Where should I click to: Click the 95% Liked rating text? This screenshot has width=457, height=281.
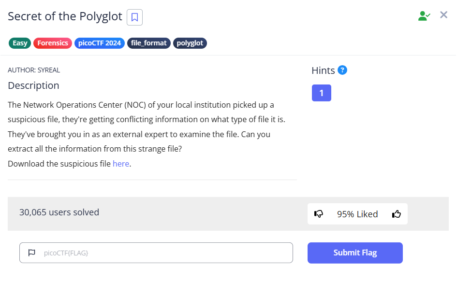357,214
